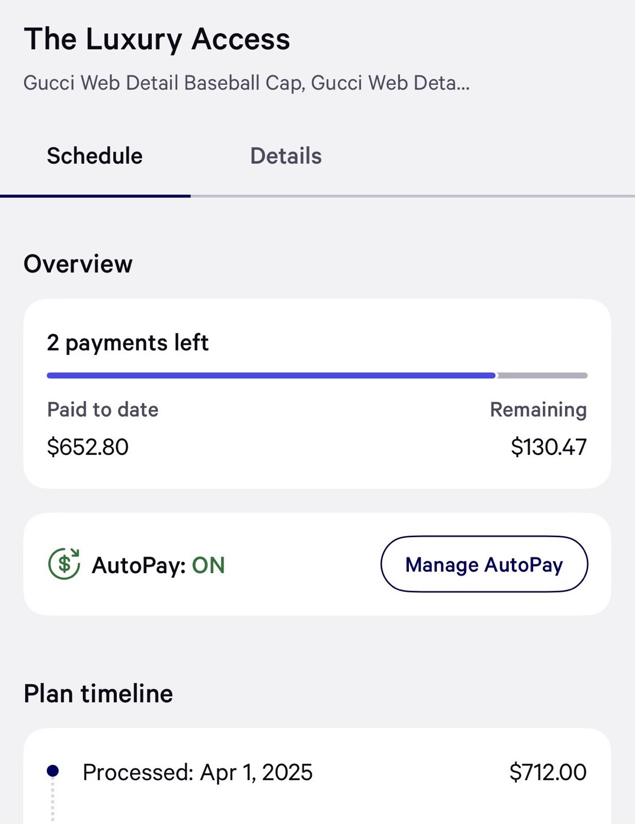Click the timeline dot beside Processed entry

pyautogui.click(x=53, y=771)
